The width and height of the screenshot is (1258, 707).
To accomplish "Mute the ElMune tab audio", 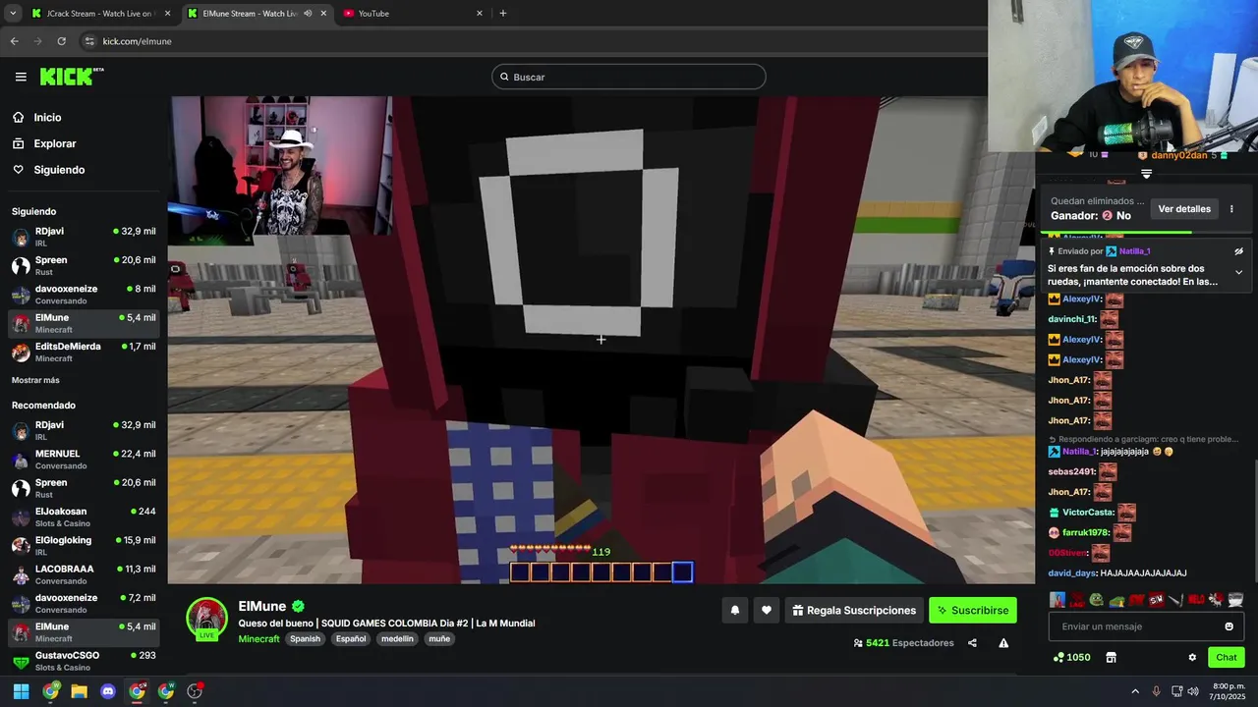I will pos(308,14).
